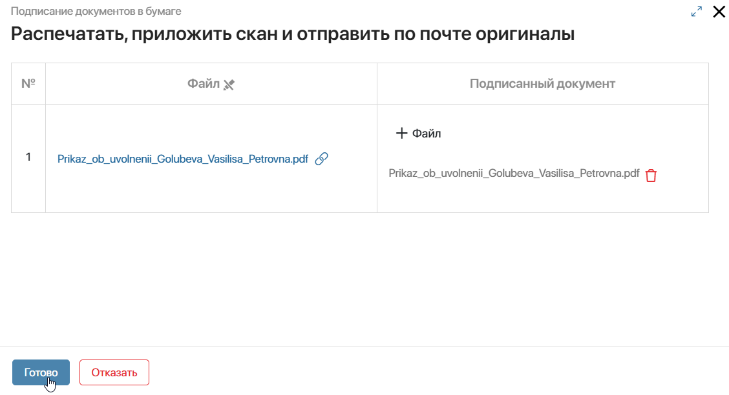Click the Файл label in add-file button

(427, 133)
